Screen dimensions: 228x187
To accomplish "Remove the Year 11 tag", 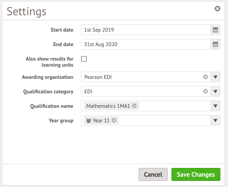I will click(x=114, y=120).
